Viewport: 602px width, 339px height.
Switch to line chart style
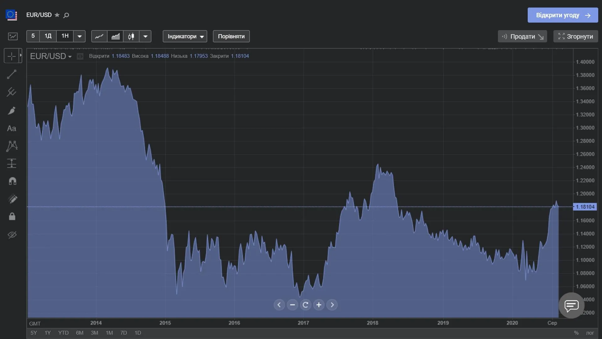(99, 36)
